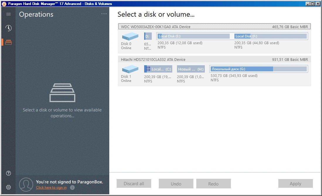The width and height of the screenshot is (322, 196).
Task: Click the user avatar icon
Action: coord(26,185)
